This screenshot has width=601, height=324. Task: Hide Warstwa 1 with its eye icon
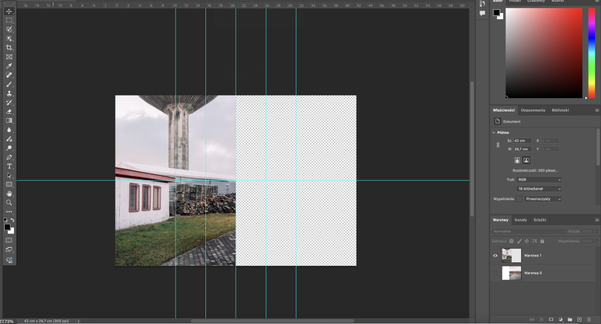[x=495, y=255]
